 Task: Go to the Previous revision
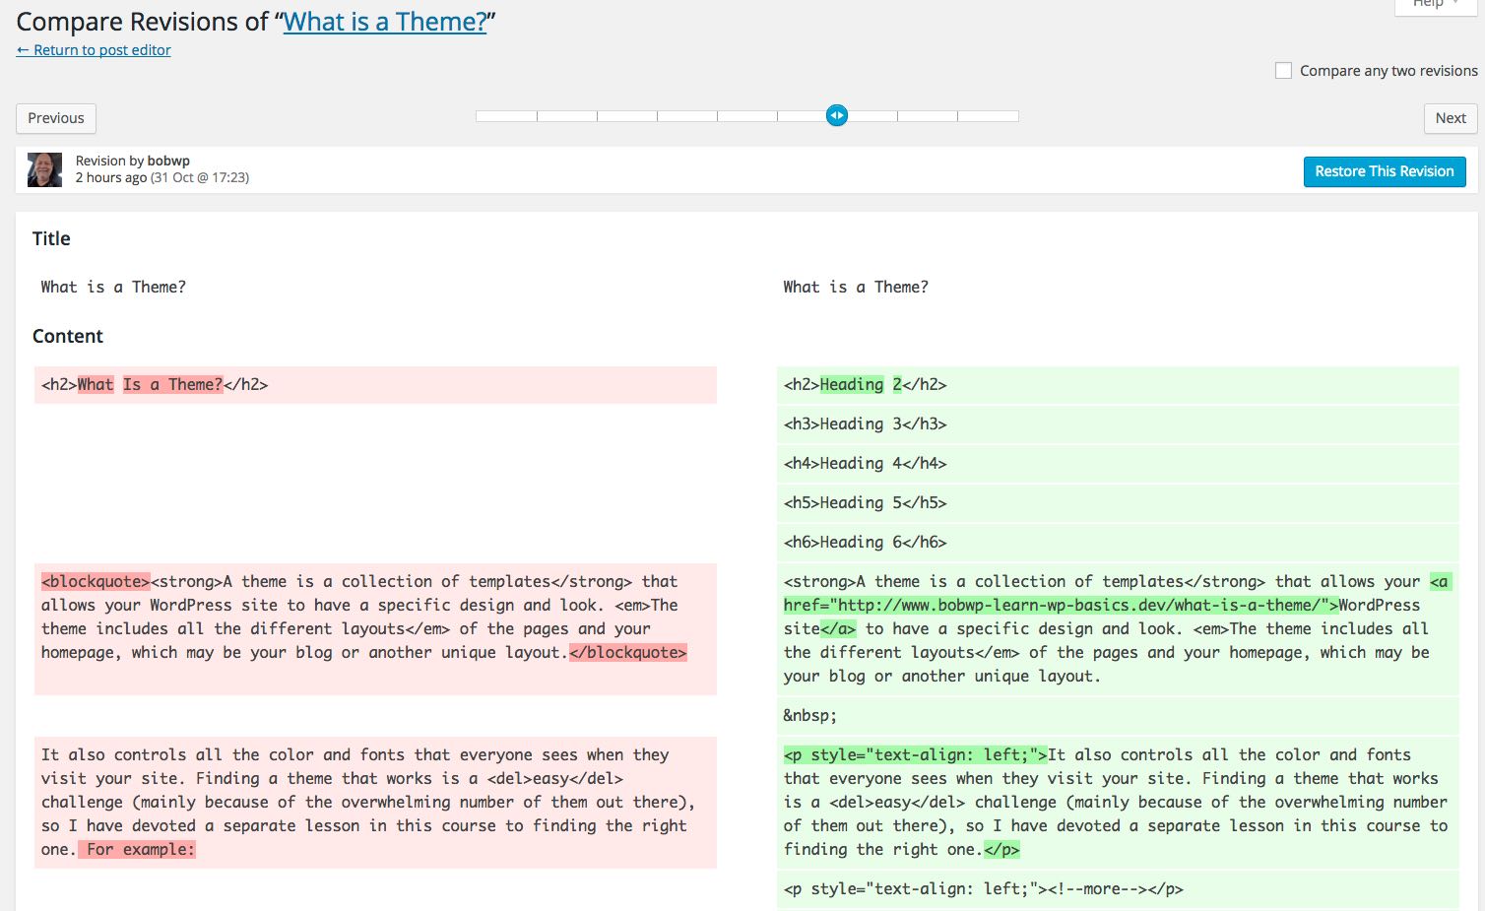(56, 118)
